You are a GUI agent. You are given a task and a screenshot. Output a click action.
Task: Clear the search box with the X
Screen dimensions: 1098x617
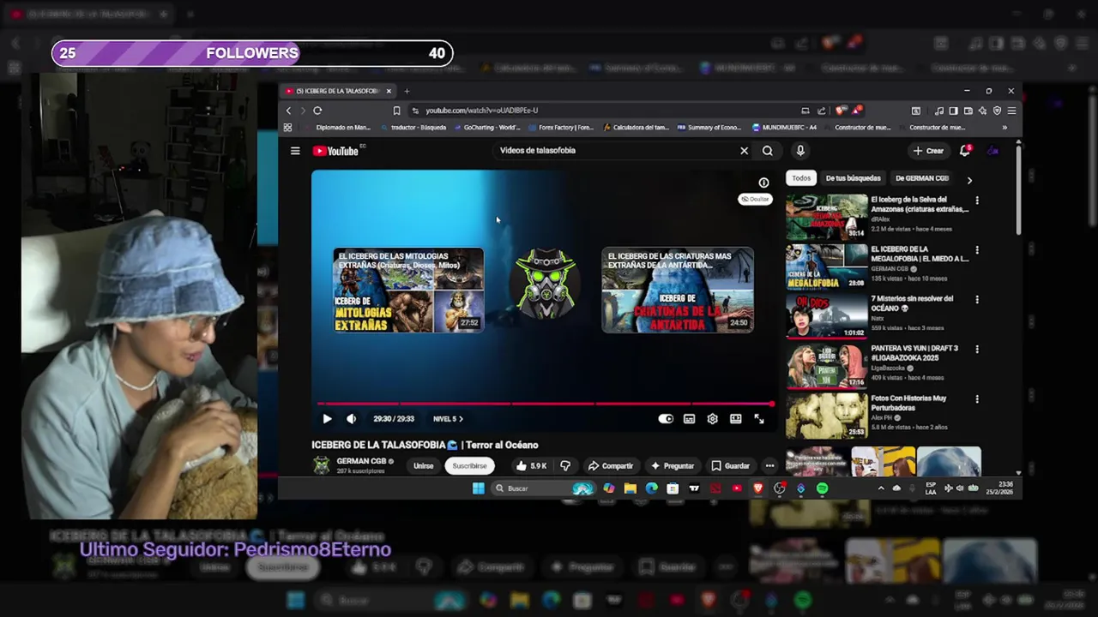744,151
